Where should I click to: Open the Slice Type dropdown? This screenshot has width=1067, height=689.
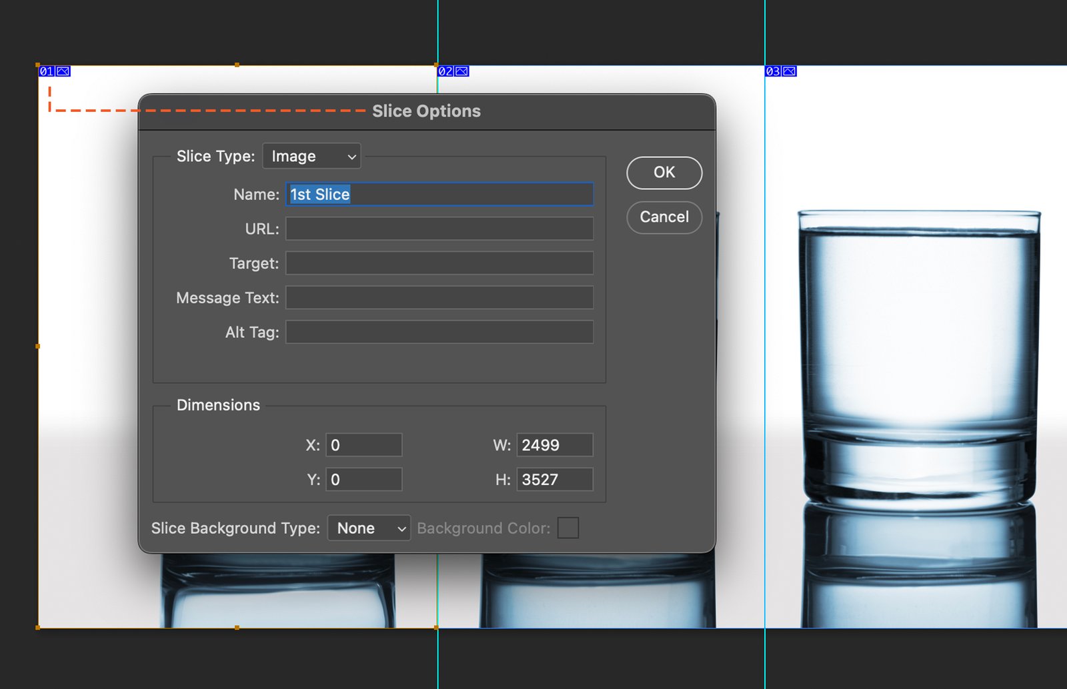(311, 157)
